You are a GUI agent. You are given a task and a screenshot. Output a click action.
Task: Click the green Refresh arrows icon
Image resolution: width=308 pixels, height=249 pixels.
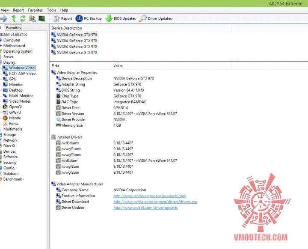[23, 18]
